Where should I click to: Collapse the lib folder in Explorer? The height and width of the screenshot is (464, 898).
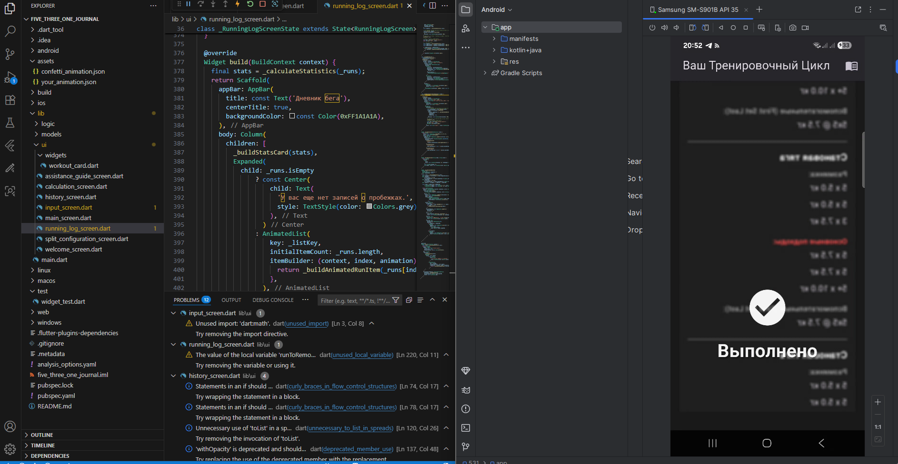[33, 113]
